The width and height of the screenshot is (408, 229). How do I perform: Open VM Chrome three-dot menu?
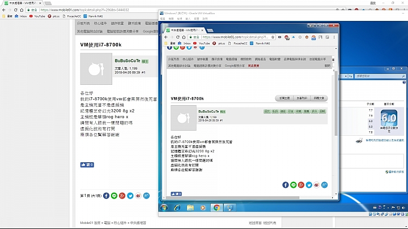pos(334,37)
